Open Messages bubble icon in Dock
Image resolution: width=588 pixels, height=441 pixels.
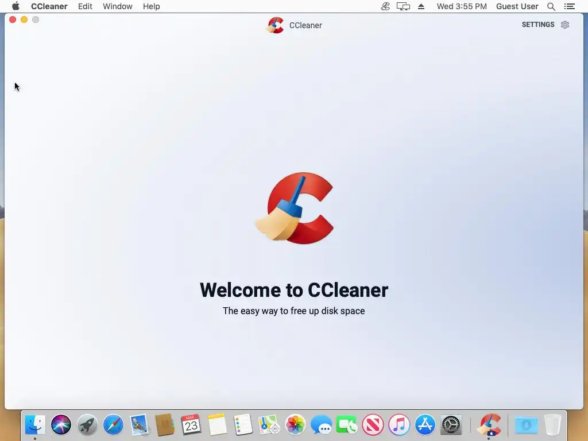click(321, 425)
